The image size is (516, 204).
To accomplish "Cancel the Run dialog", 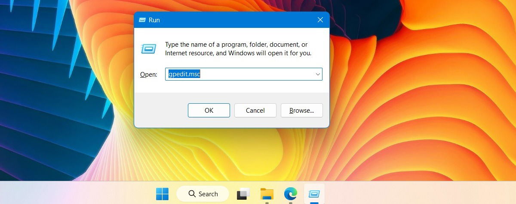I will pos(255,110).
